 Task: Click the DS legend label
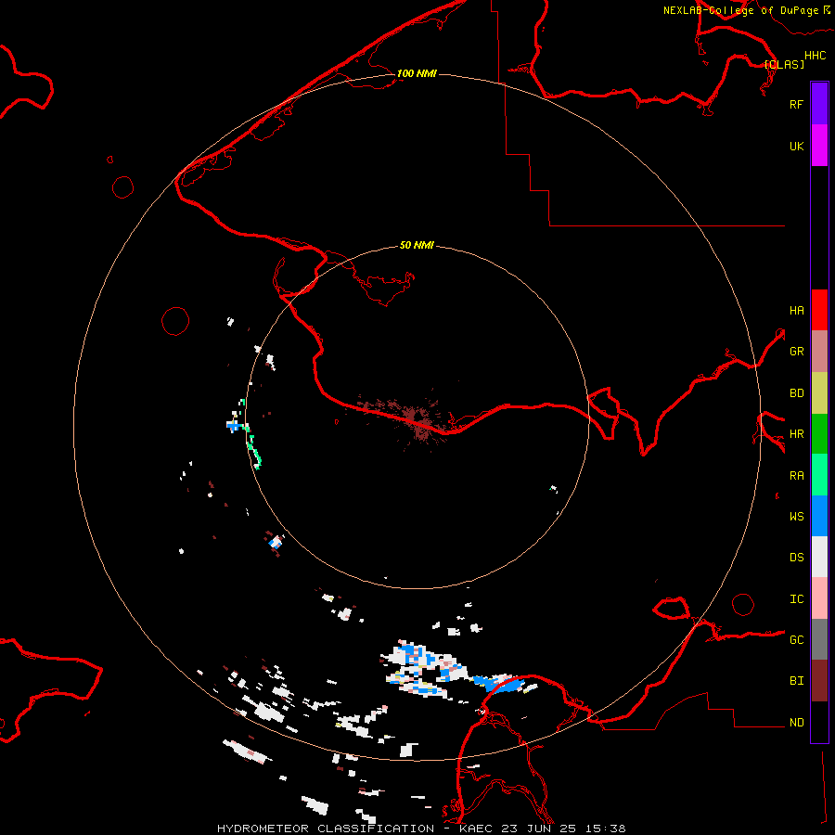[x=796, y=558]
